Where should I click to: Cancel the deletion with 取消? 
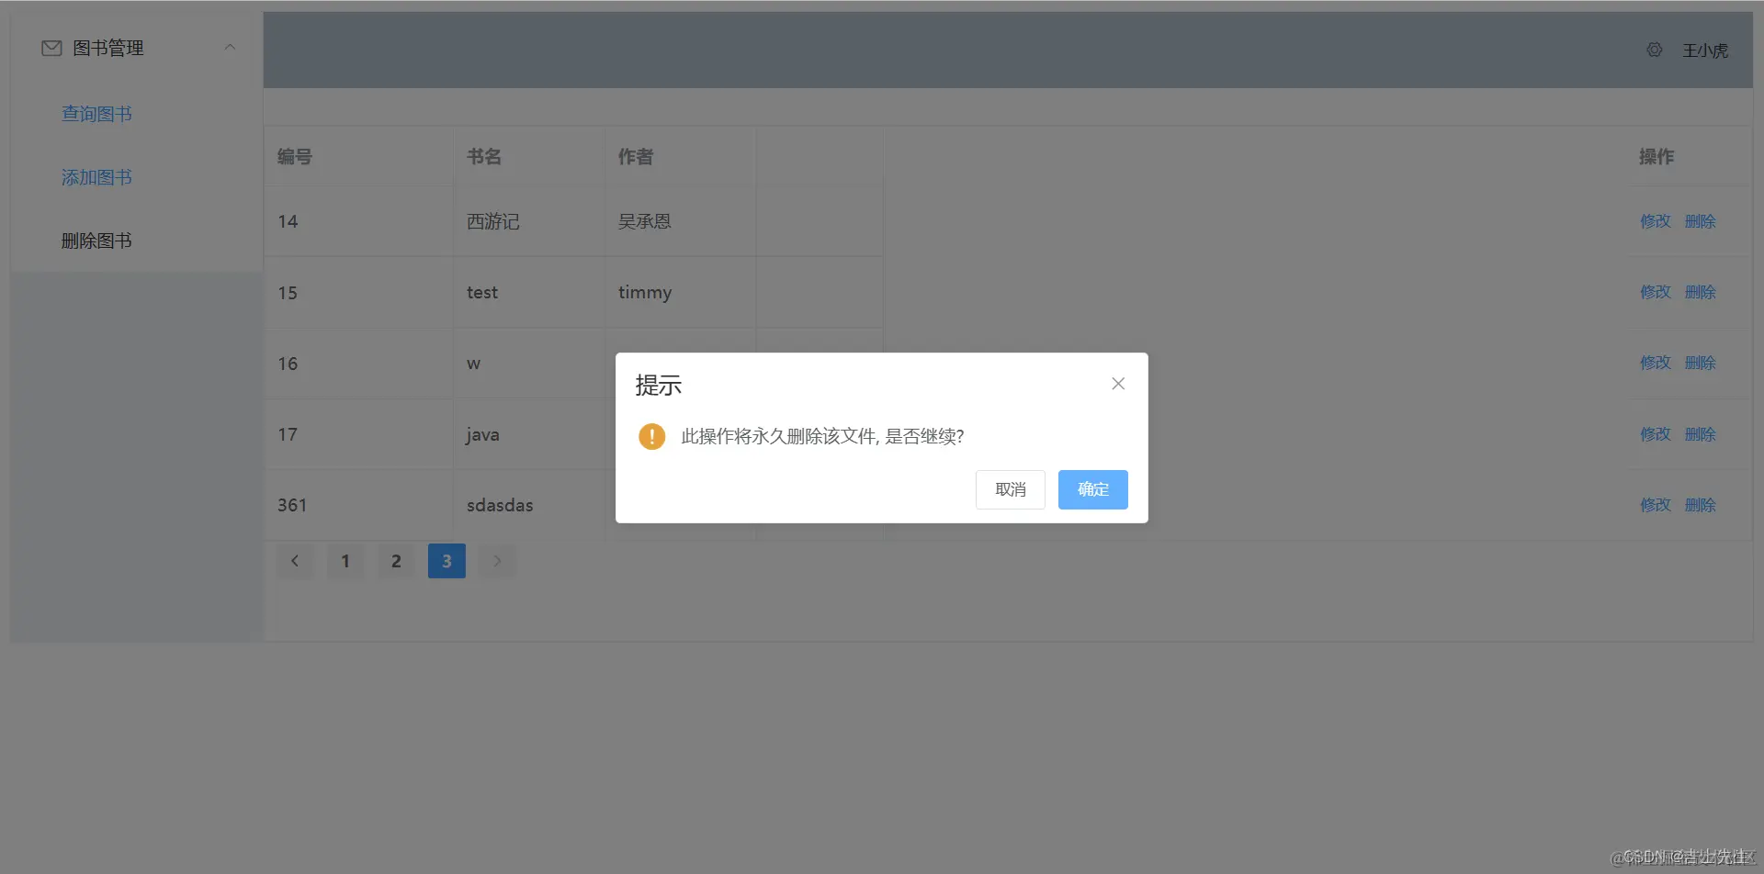[x=1010, y=489]
